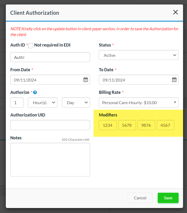Expand the Status dropdown
Viewport: 187px width, 213px height.
(139, 55)
